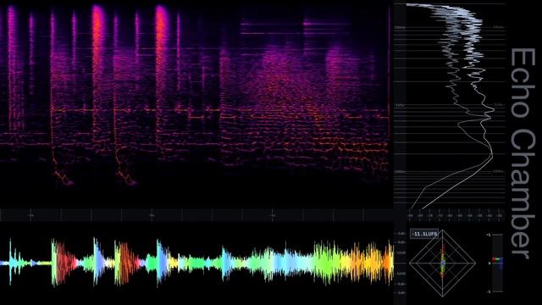The height and width of the screenshot is (305, 542).
Task: Click the spectrogram display
Action: (x=196, y=105)
